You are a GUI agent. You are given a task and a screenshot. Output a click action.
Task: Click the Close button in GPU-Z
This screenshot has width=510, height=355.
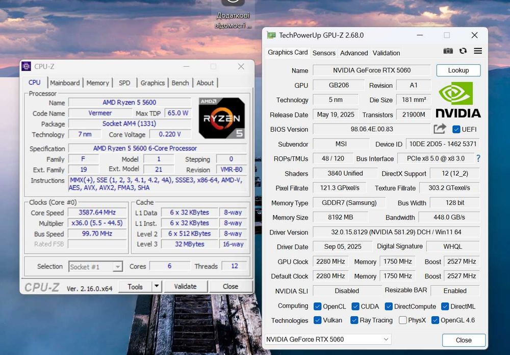[464, 340]
